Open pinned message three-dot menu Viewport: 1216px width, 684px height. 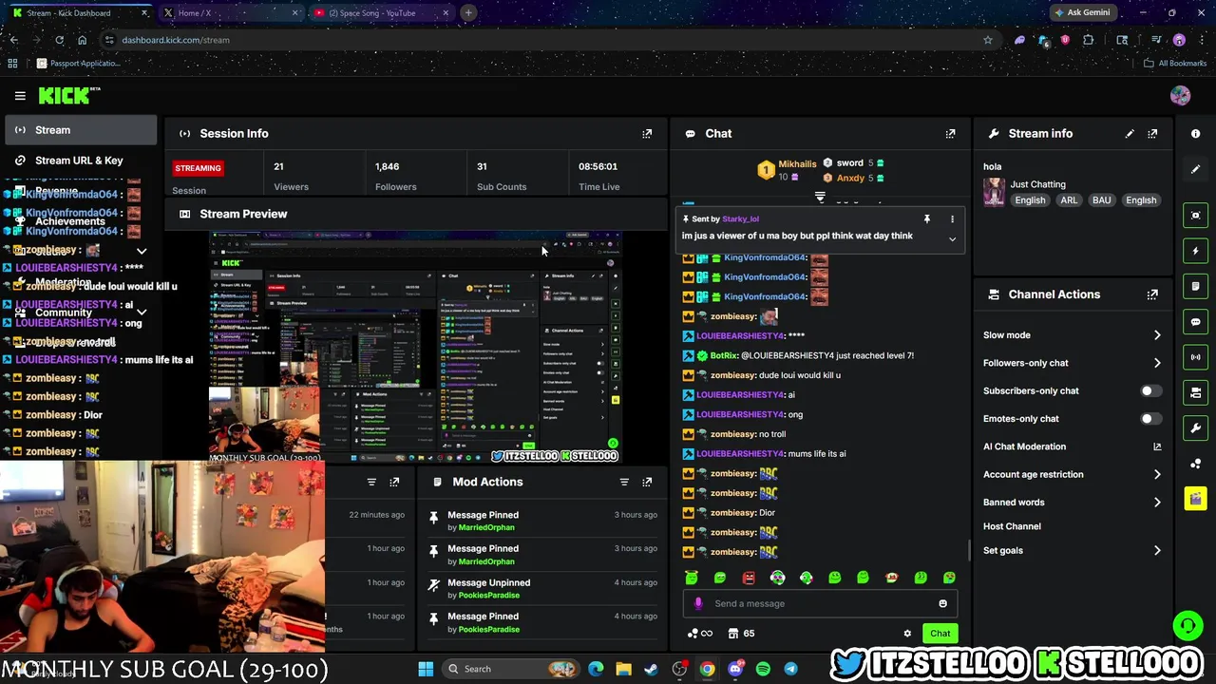[952, 219]
